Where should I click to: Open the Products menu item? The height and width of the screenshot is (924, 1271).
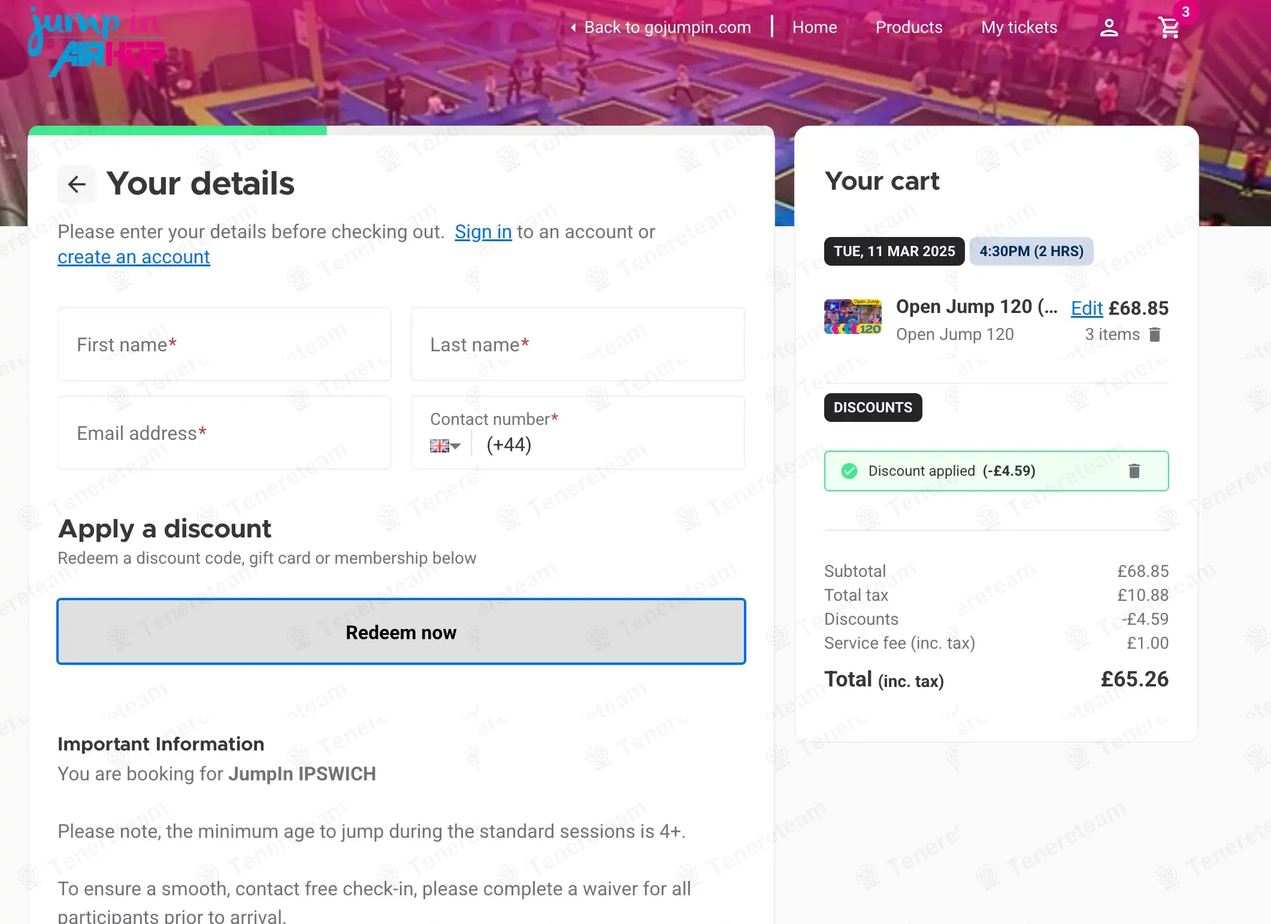909,28
